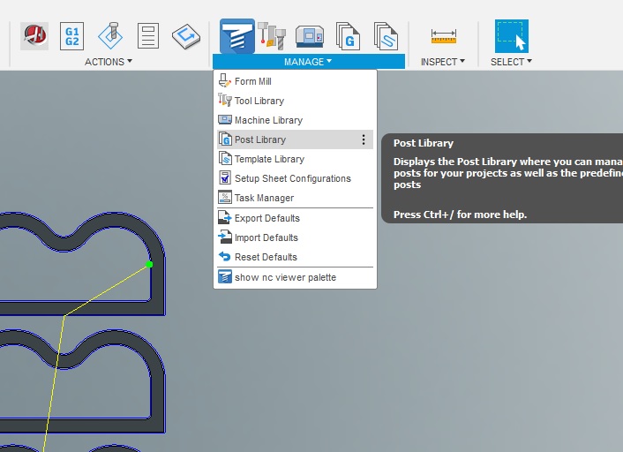Open Template Library from the toolbar icon
623x452 pixels.
(386, 36)
